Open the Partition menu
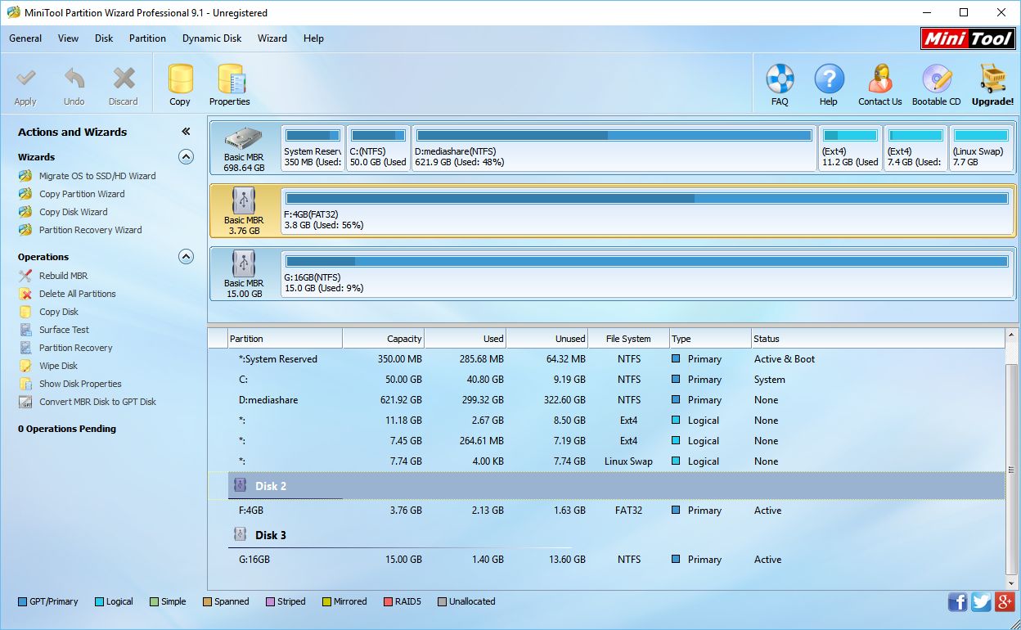Viewport: 1021px width, 630px height. pyautogui.click(x=147, y=38)
